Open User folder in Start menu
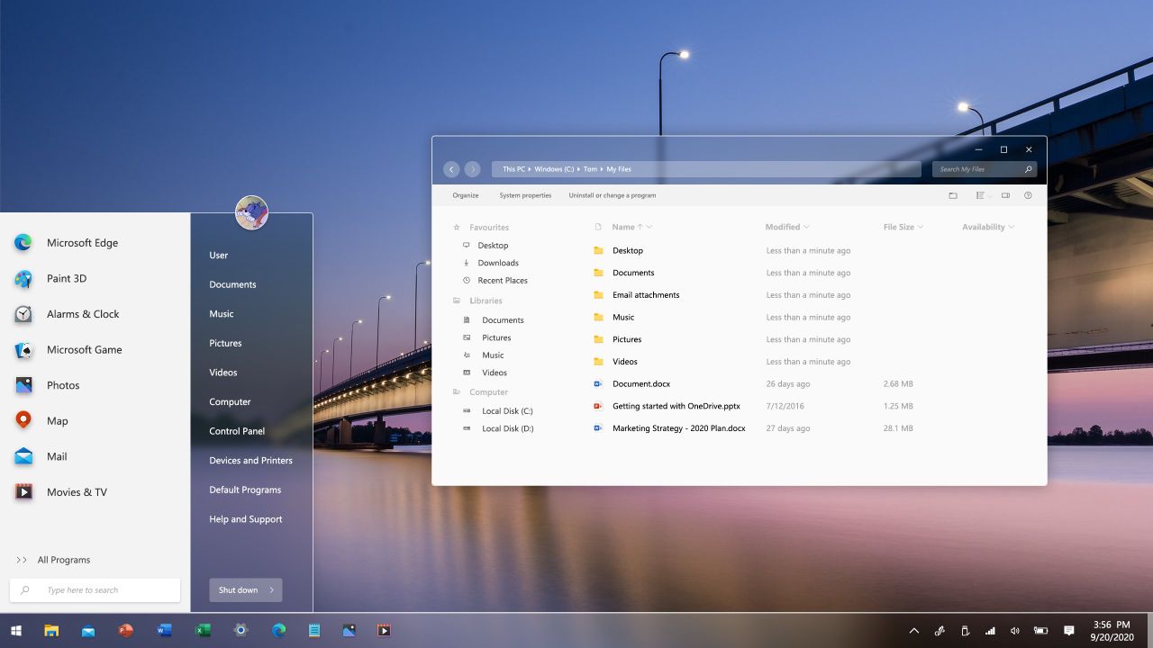 pyautogui.click(x=219, y=255)
